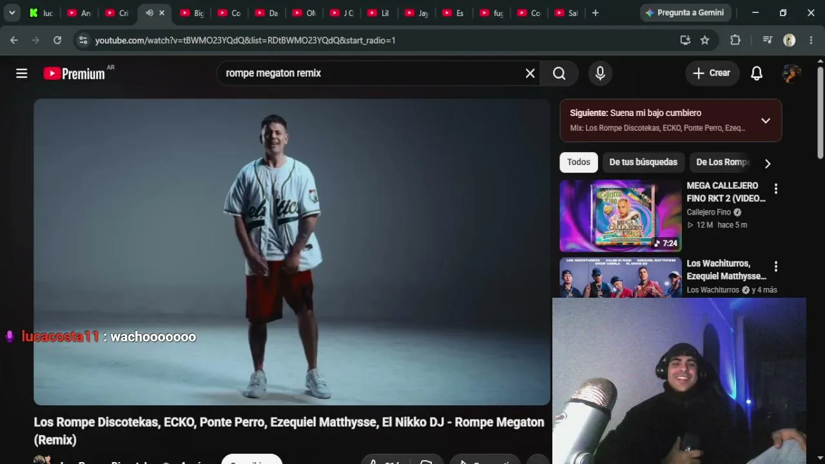Click the 'Rompe Megaton (Remix)' video title

click(x=289, y=431)
